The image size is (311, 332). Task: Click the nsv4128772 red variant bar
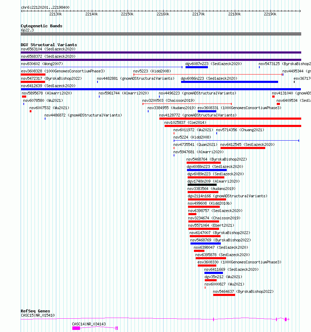click(230, 119)
